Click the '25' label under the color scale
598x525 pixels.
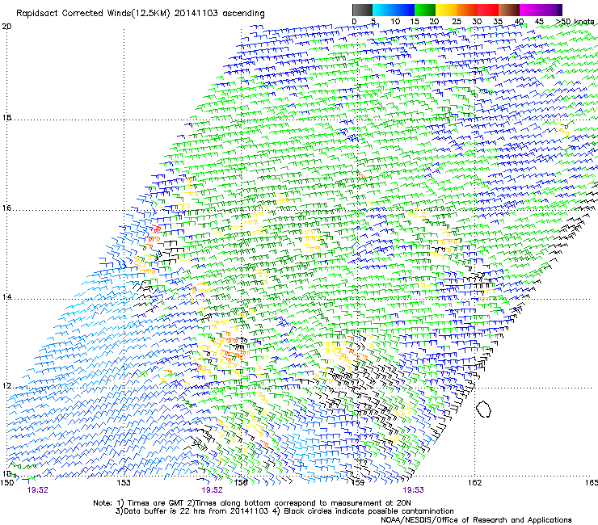[457, 22]
